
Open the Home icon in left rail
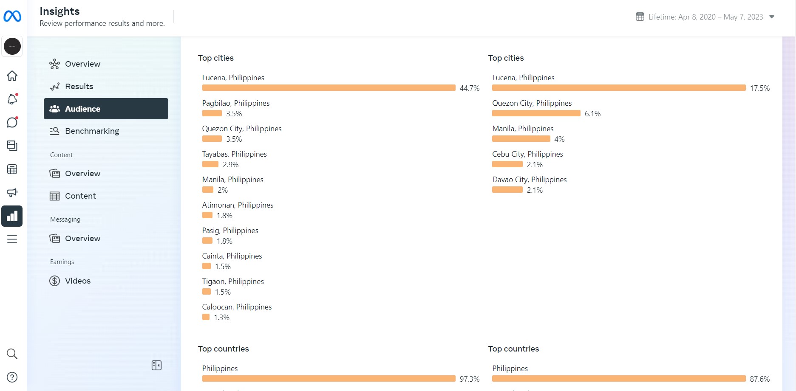(x=12, y=76)
